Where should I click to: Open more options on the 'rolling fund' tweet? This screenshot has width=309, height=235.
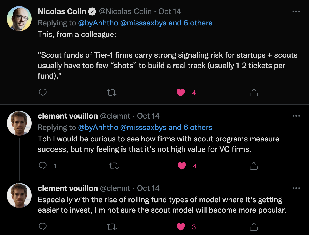tap(296, 188)
